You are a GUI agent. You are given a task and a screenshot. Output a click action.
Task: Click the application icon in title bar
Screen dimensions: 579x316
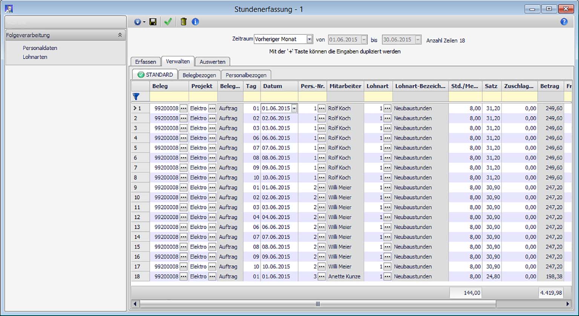[9, 9]
